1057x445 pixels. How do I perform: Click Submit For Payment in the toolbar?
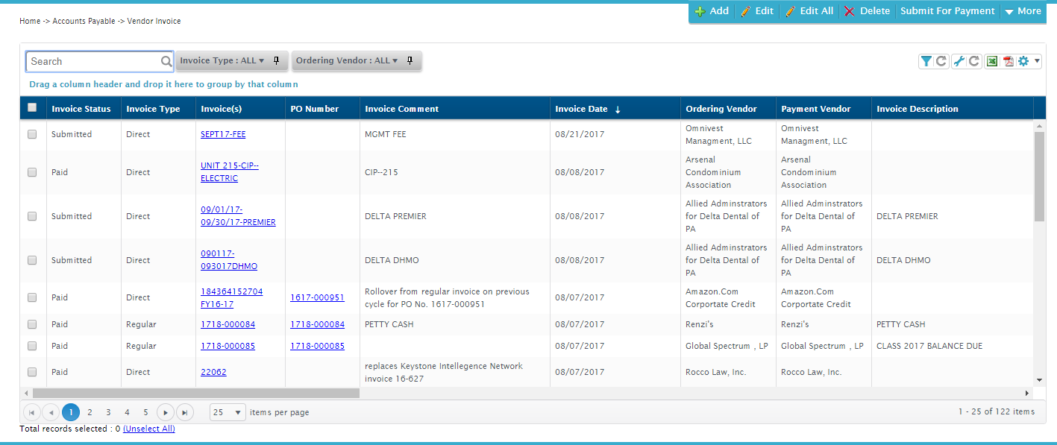tap(947, 11)
